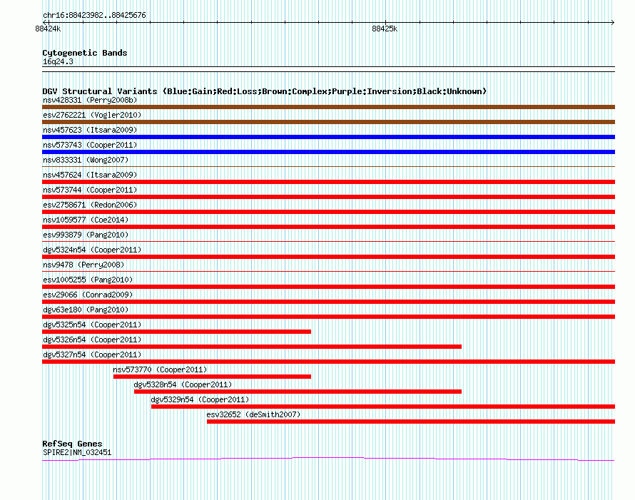635x500 pixels.
Task: Open nsv457624 (Itsara2009) loss variant label
Action: click(90, 175)
